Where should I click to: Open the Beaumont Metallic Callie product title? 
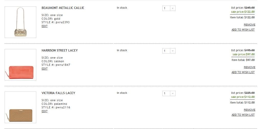63,8
